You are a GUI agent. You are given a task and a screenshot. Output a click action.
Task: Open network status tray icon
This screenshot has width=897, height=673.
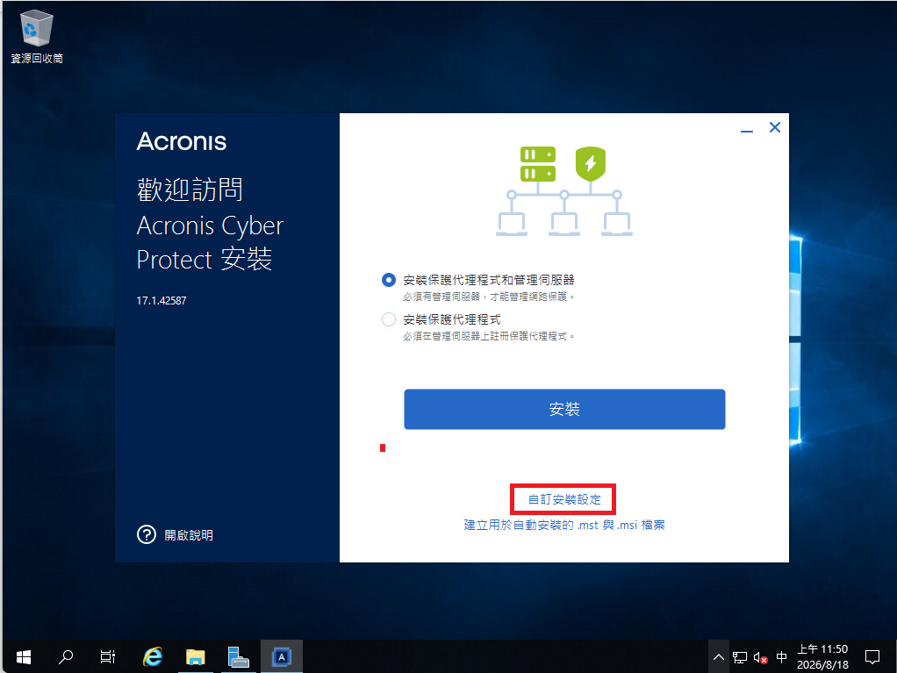[x=740, y=657]
